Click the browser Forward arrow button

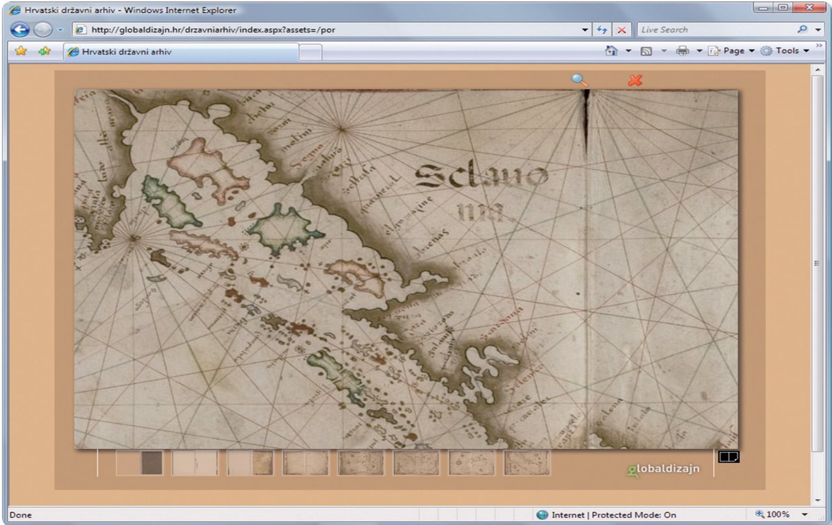point(42,30)
